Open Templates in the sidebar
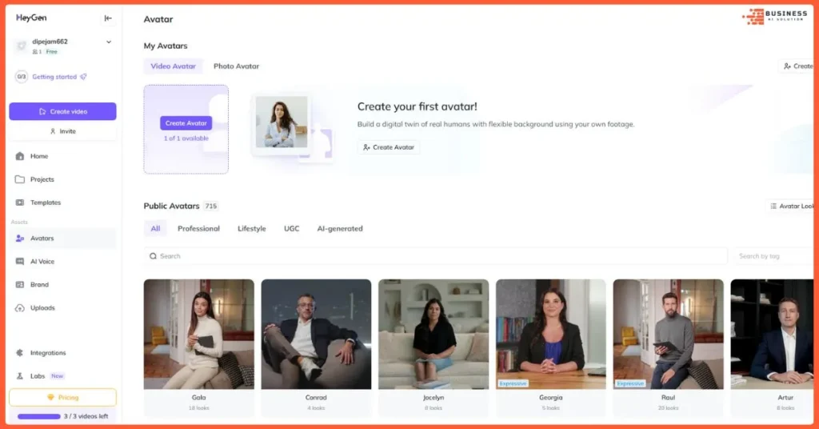The image size is (819, 429). point(62,202)
